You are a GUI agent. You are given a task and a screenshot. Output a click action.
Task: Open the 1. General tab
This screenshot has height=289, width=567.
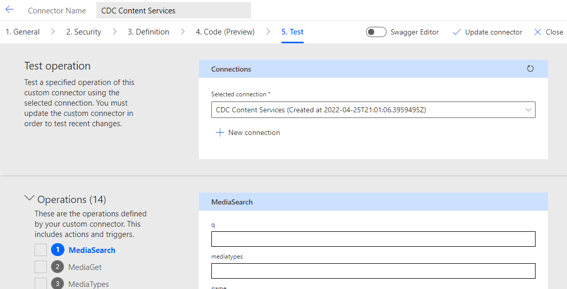click(23, 32)
